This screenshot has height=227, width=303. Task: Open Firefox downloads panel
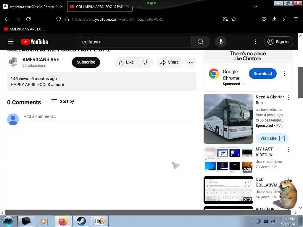(274, 19)
